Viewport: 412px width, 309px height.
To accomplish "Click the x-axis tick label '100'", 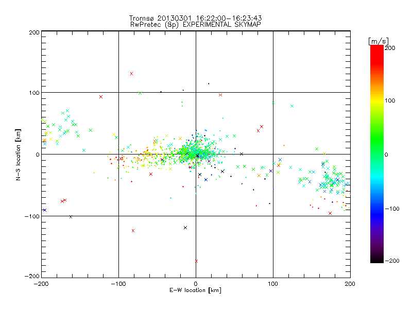I will [273, 284].
